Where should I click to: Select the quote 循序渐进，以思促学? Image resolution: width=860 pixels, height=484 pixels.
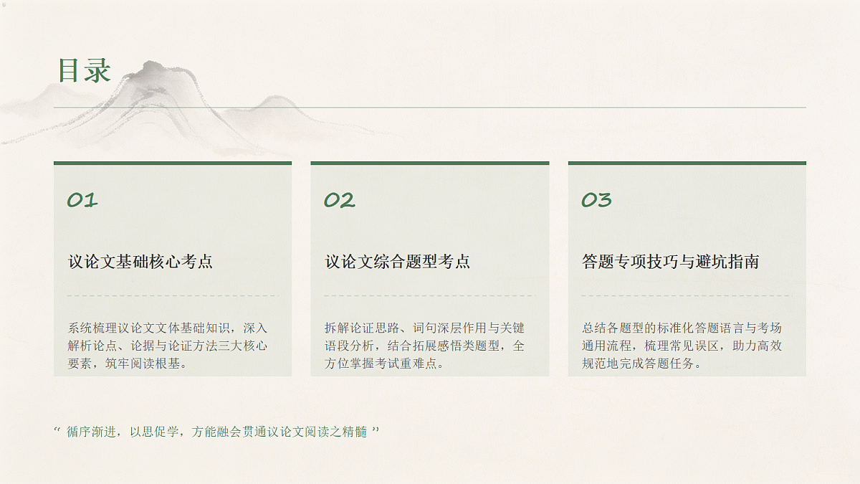coord(216,432)
